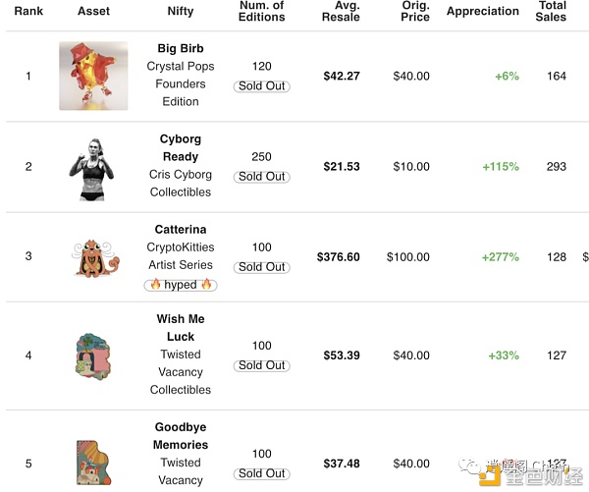
Task: View the Goodbye Memories artwork thumbnail
Action: [x=93, y=463]
